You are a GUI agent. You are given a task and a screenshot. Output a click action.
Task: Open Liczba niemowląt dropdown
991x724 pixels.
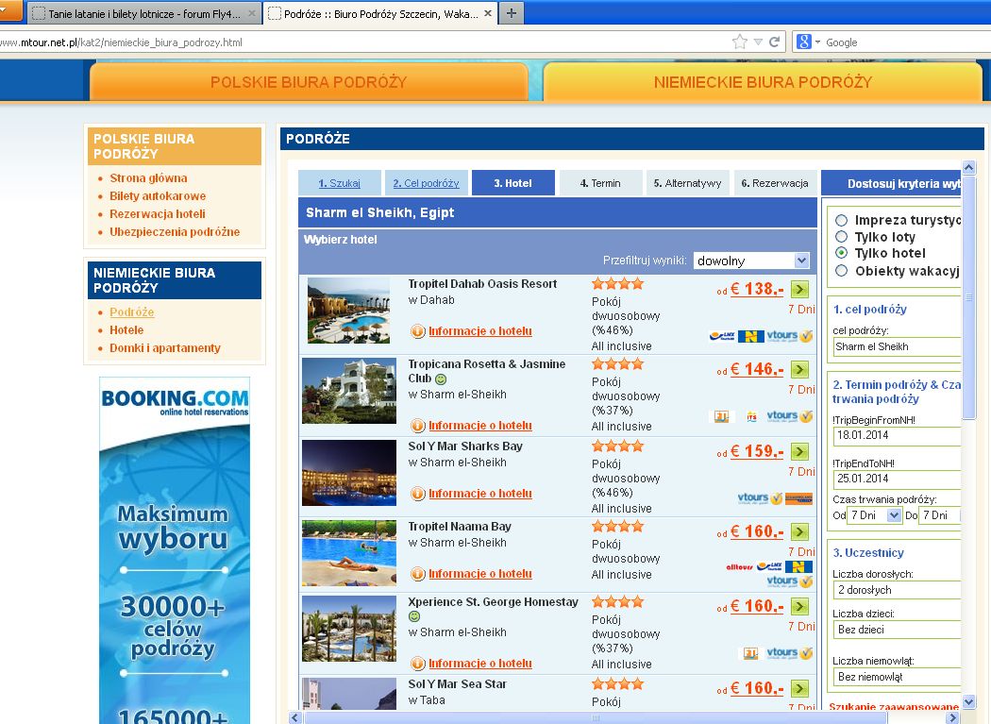pos(897,677)
